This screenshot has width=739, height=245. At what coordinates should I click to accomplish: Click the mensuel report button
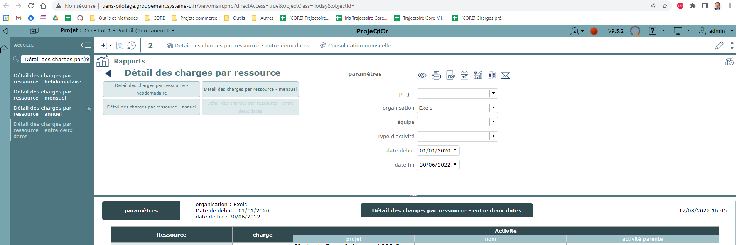pyautogui.click(x=250, y=89)
